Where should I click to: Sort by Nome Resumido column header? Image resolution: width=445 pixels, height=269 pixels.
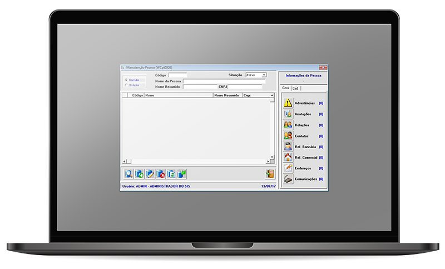click(228, 95)
